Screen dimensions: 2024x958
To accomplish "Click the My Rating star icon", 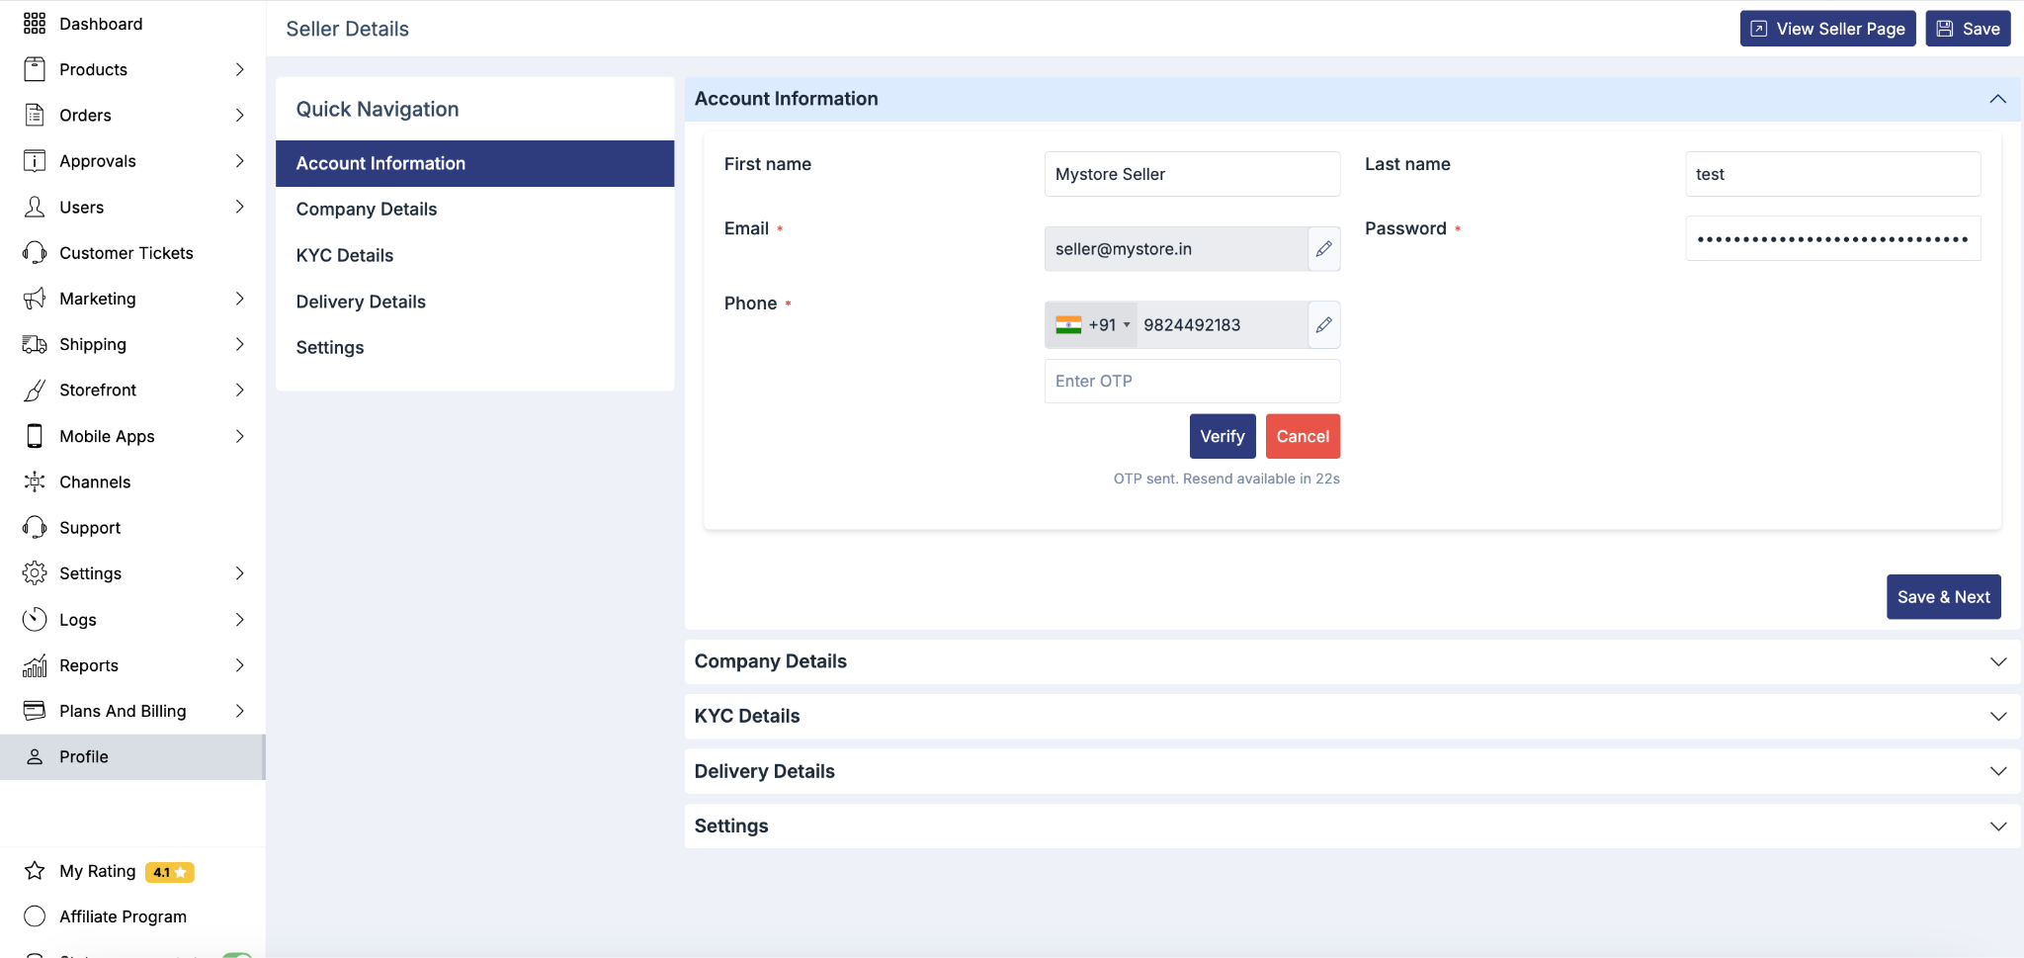I will coord(35,871).
